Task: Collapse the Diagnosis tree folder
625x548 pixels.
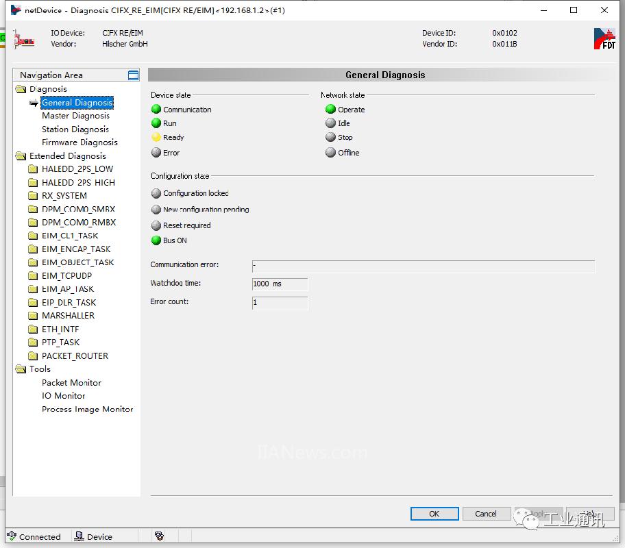Action: point(21,89)
